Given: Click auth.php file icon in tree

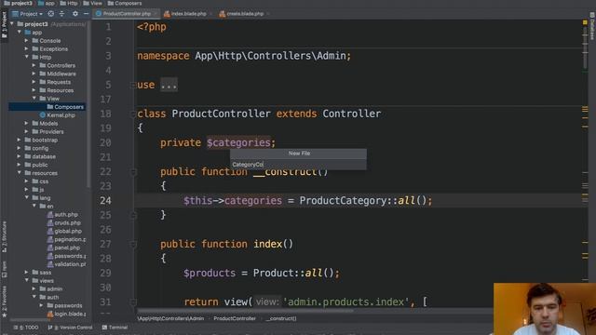Looking at the screenshot, I should 49,215.
